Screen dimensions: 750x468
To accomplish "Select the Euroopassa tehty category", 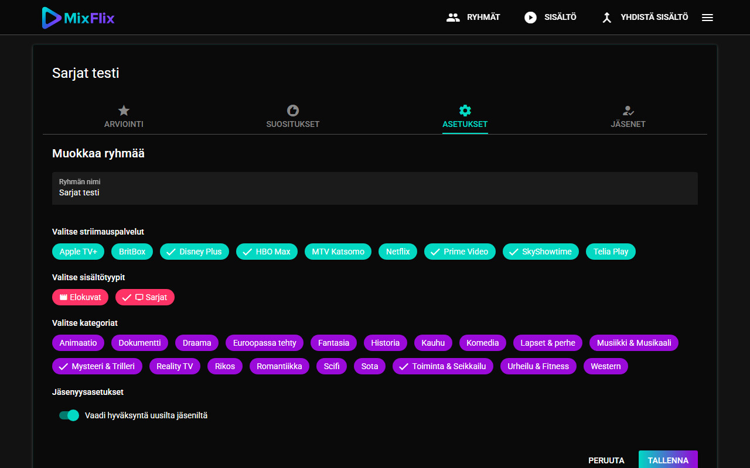I will point(264,343).
